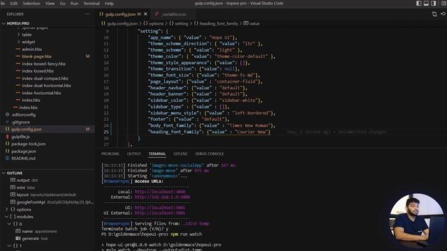The height and width of the screenshot is (251, 447).
Task: Open package.json from the explorer
Action: point(24,151)
